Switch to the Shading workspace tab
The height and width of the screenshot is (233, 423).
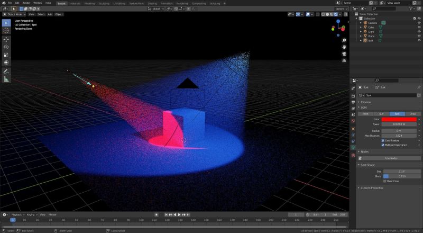click(152, 4)
